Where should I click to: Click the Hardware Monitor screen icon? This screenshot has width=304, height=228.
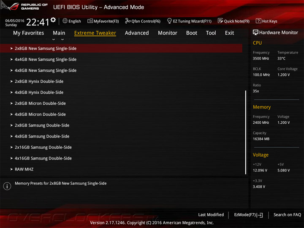(255, 33)
